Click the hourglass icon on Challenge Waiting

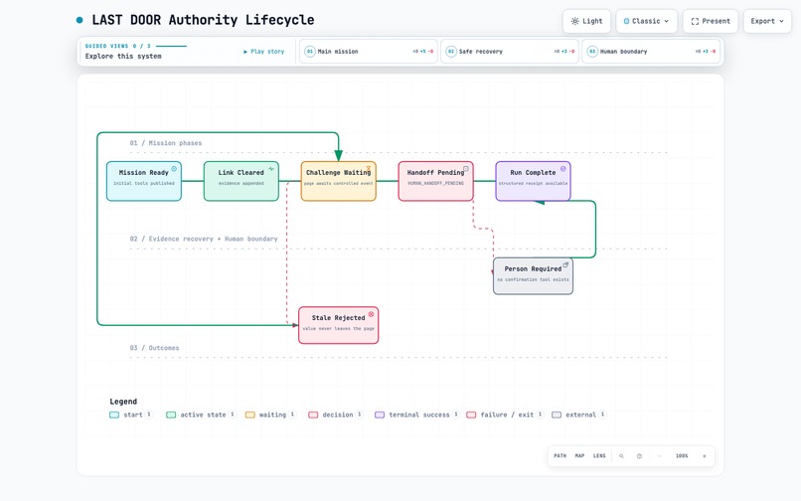pyautogui.click(x=369, y=168)
